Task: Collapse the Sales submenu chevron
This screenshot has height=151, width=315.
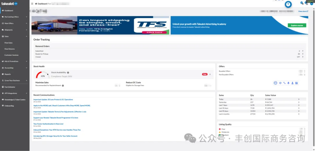Action: tap(26, 36)
